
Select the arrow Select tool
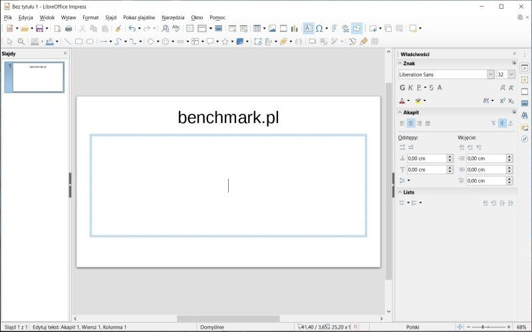pyautogui.click(x=9, y=41)
